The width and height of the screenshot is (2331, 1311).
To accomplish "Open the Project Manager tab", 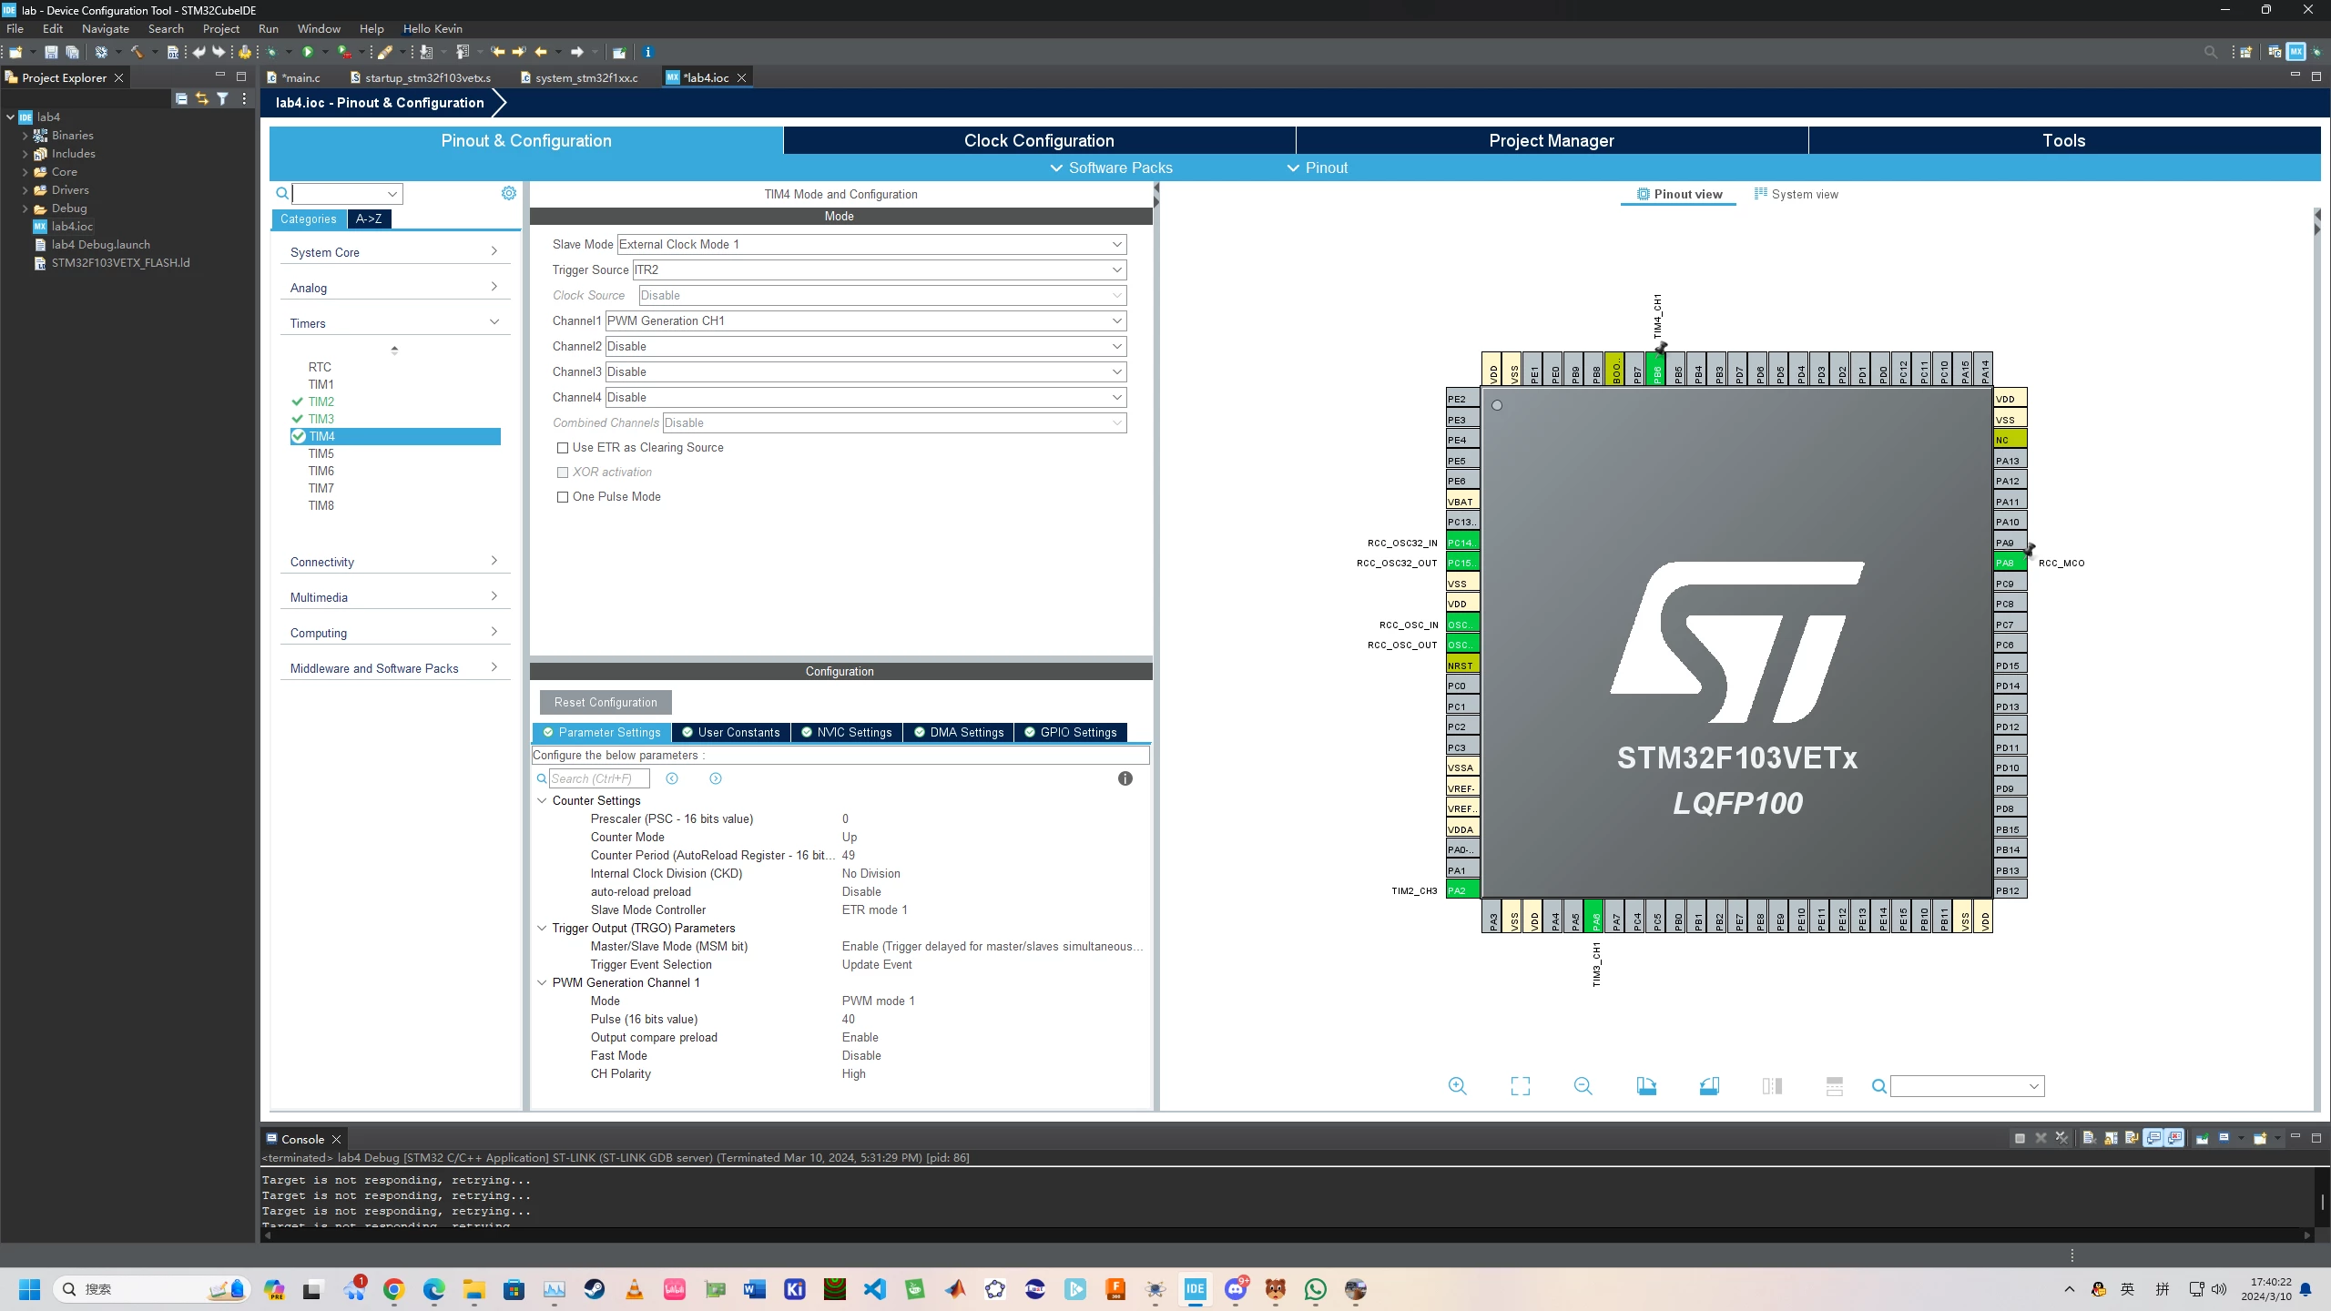I will point(1552,140).
